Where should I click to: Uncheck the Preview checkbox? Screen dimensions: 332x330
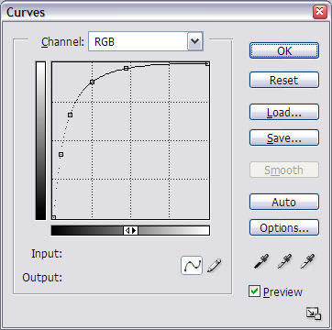(x=254, y=291)
